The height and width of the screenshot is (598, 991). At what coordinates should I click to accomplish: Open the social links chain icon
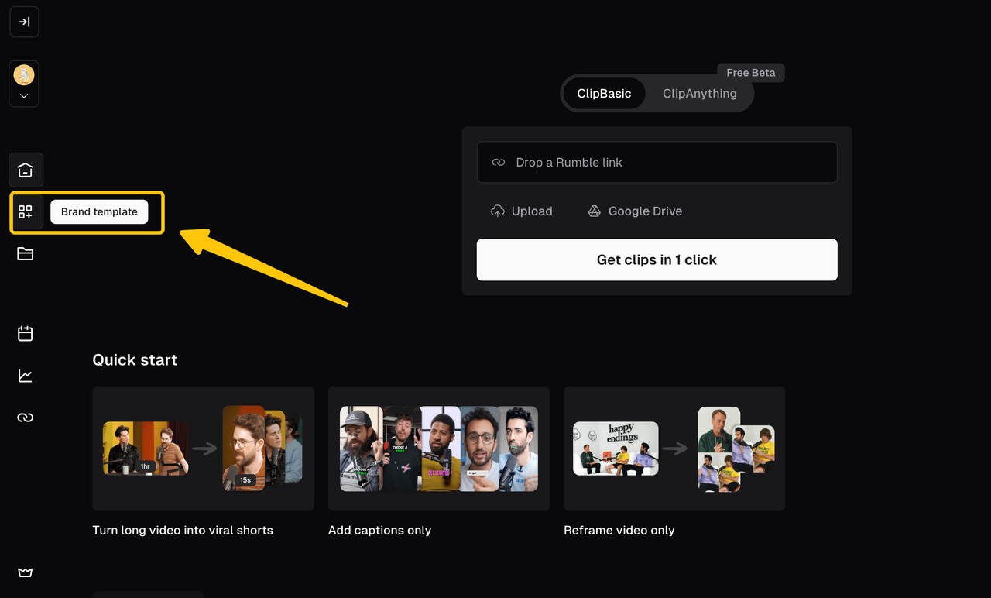26,418
